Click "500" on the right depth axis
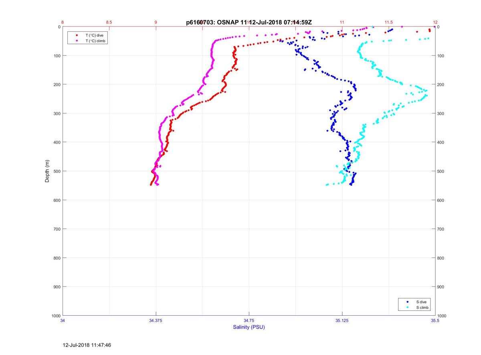The width and height of the screenshot is (481, 355). pyautogui.click(x=441, y=171)
